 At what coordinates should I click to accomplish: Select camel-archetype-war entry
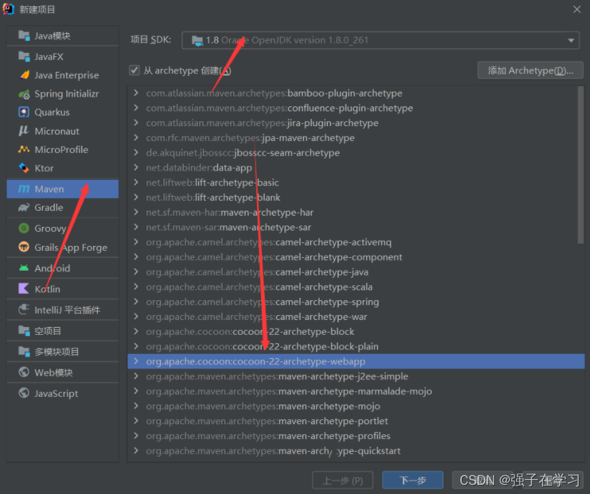pos(356,316)
